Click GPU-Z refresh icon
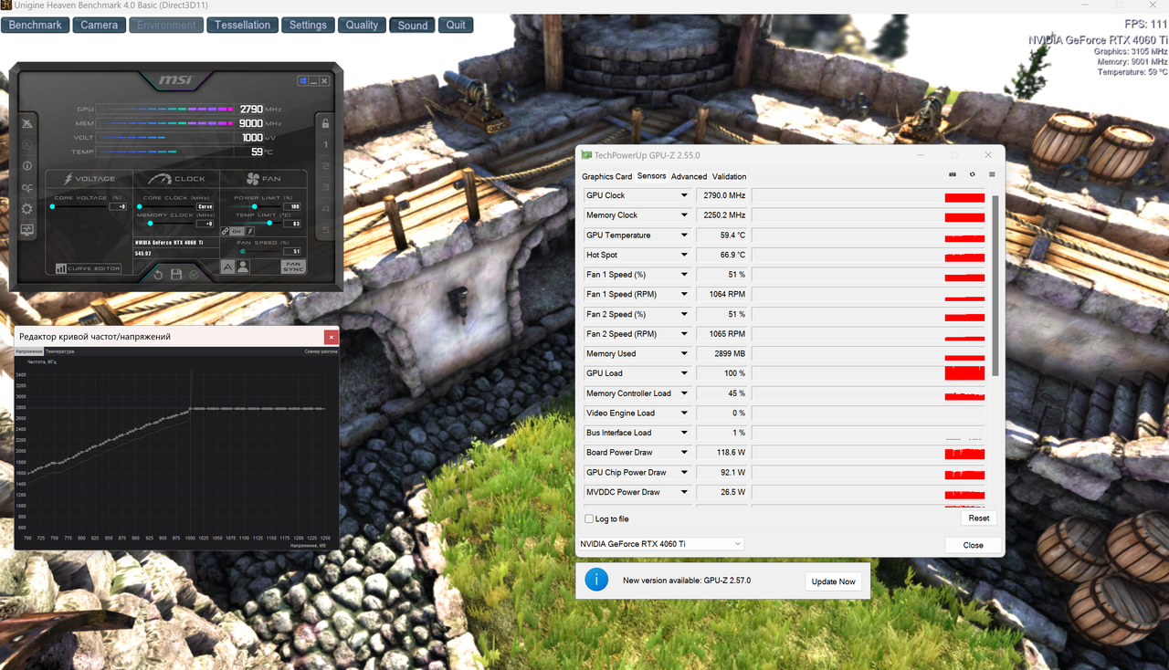The height and width of the screenshot is (670, 1169). tap(972, 174)
